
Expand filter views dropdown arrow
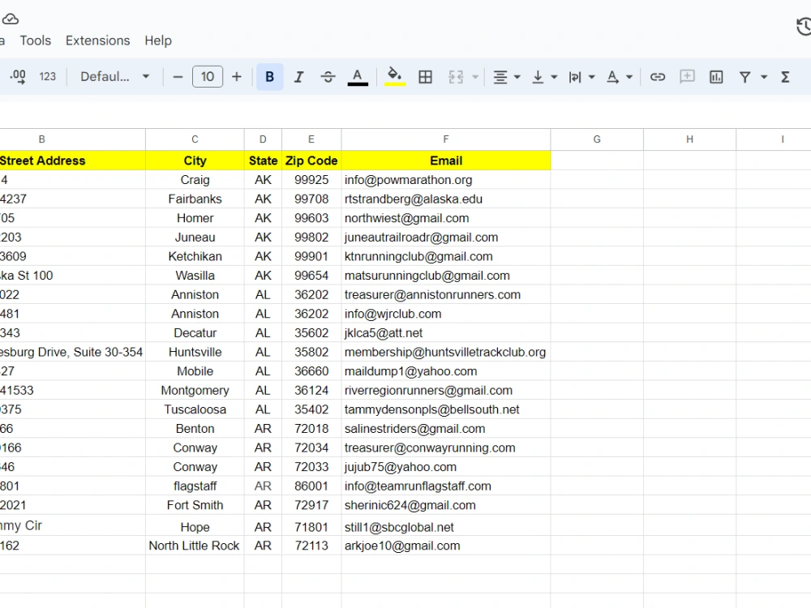click(x=764, y=77)
